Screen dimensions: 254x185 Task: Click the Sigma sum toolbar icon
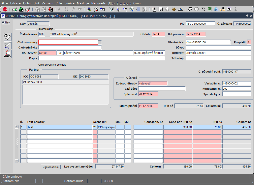(203, 9)
